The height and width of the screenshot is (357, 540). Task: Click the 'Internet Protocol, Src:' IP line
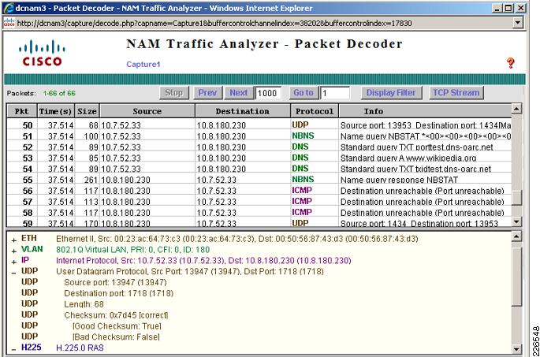pos(203,261)
